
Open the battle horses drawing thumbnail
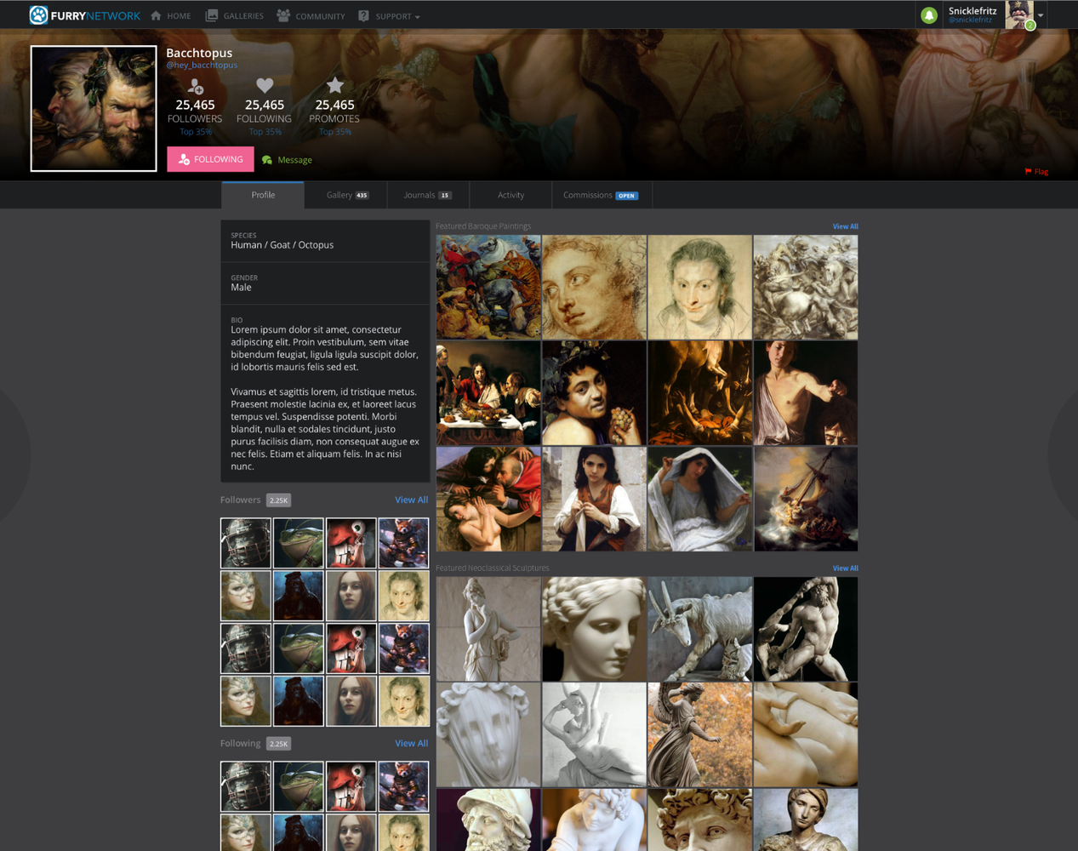pos(806,288)
